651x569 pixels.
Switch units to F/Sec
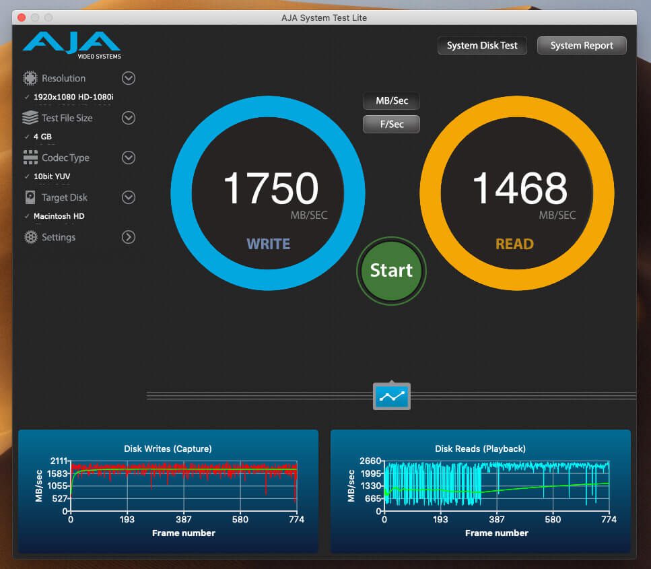[x=392, y=124]
